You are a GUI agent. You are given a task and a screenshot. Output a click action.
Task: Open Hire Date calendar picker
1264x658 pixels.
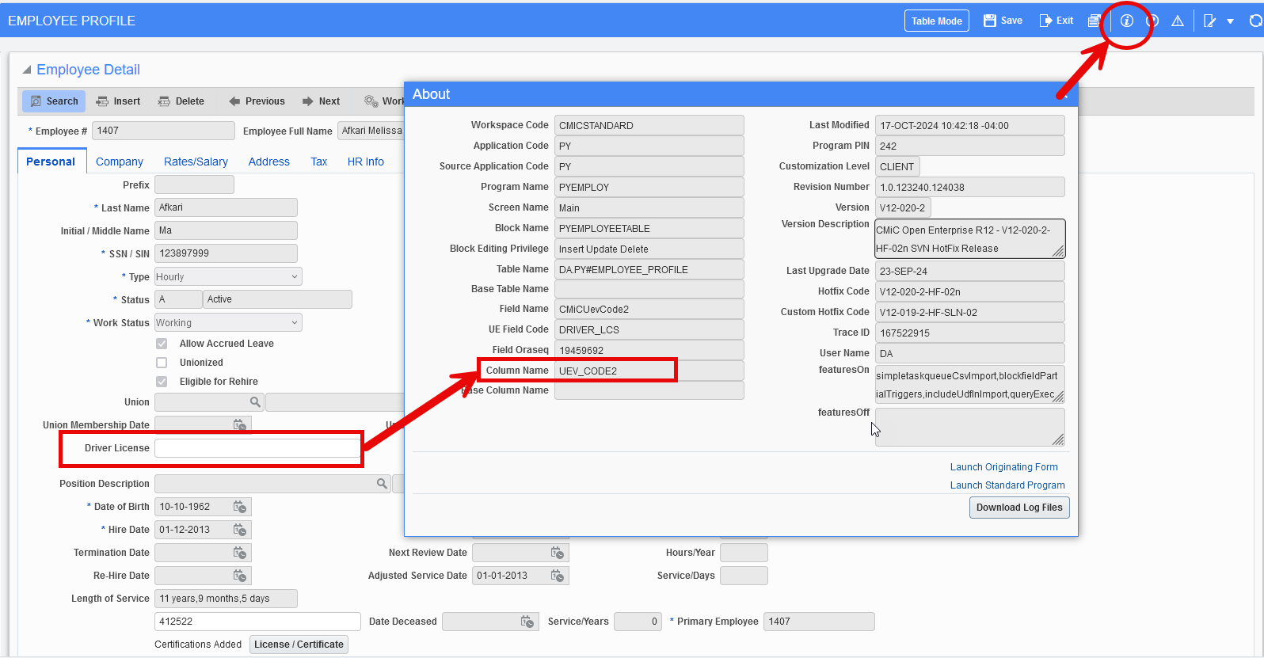pyautogui.click(x=240, y=530)
